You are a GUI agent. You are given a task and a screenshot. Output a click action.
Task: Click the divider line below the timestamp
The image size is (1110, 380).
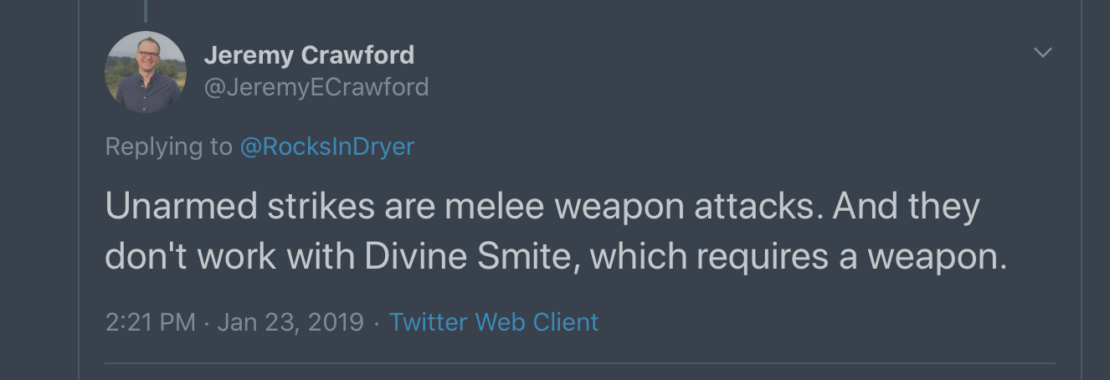point(579,363)
